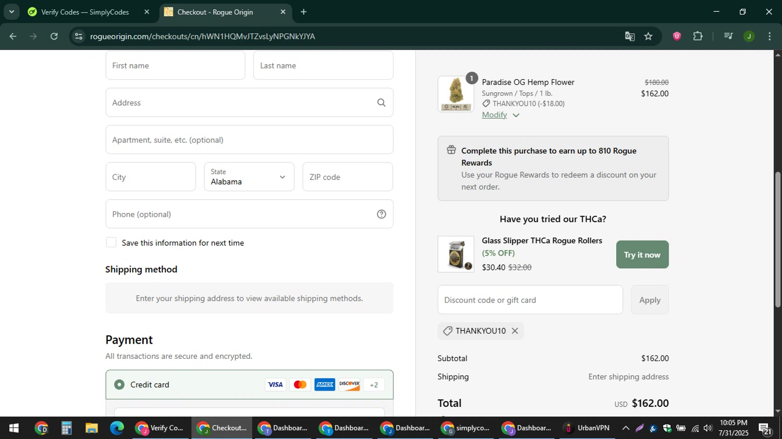Screen dimensions: 782x439
Task: Click the browser address bar URL
Action: [202, 36]
